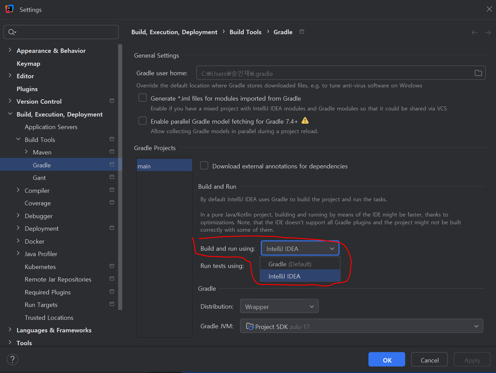This screenshot has width=496, height=373.
Task: Click project-scope icon beside Coverage
Action: tap(112, 202)
